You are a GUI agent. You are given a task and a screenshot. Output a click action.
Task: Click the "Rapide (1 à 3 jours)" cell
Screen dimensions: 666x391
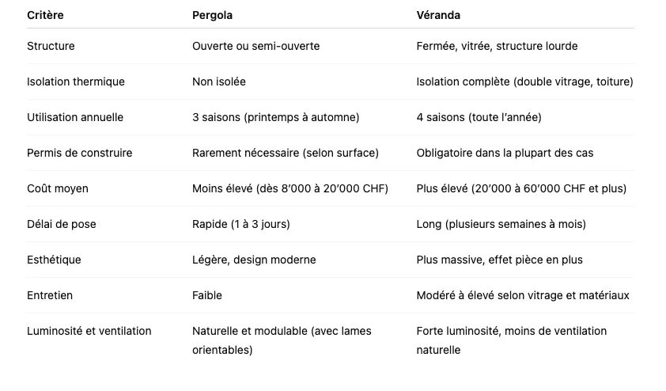click(241, 224)
